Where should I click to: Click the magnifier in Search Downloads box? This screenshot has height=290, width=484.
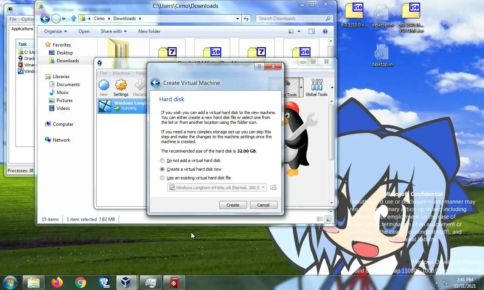(x=328, y=19)
